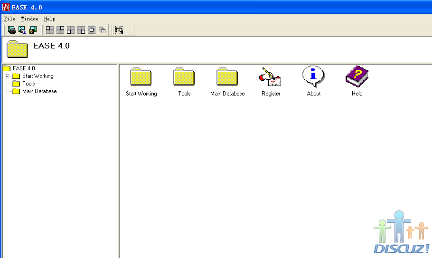Select Start Working in the tree
The height and width of the screenshot is (258, 432).
[38, 76]
